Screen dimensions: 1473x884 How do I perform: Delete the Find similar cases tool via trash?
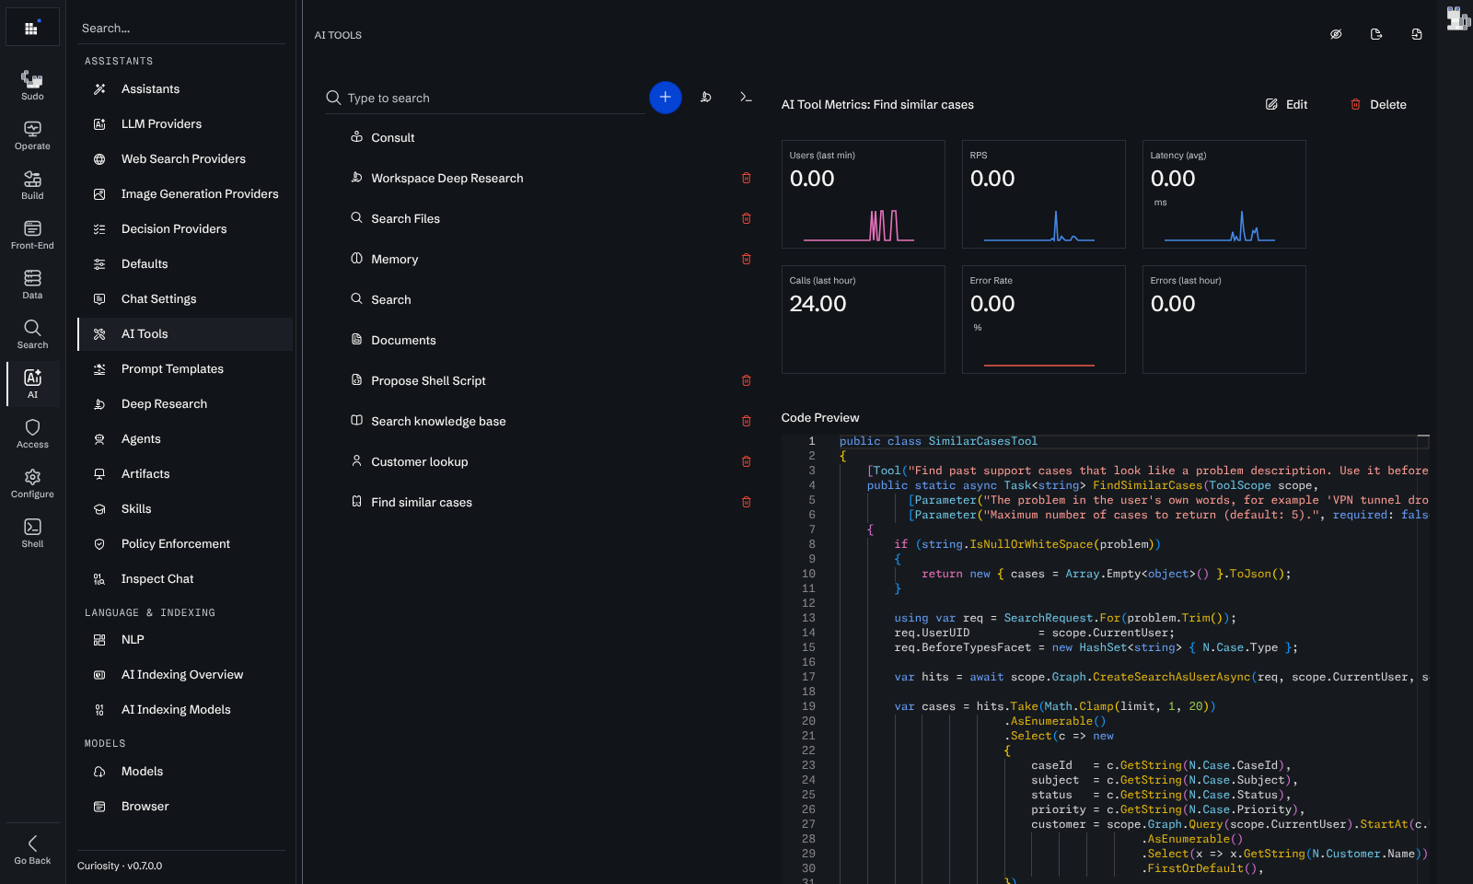(x=747, y=502)
